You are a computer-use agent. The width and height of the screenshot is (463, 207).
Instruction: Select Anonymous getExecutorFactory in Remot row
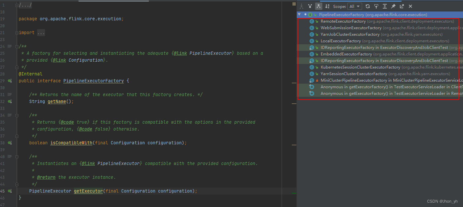(x=380, y=93)
